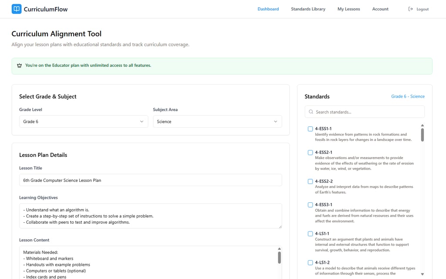Click the 4-ESS2-2 standard code text

(324, 181)
